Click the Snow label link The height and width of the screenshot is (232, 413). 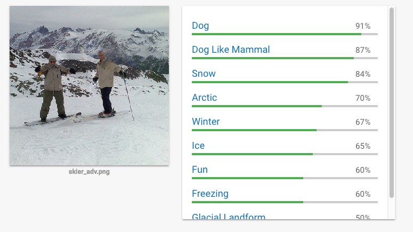click(204, 74)
